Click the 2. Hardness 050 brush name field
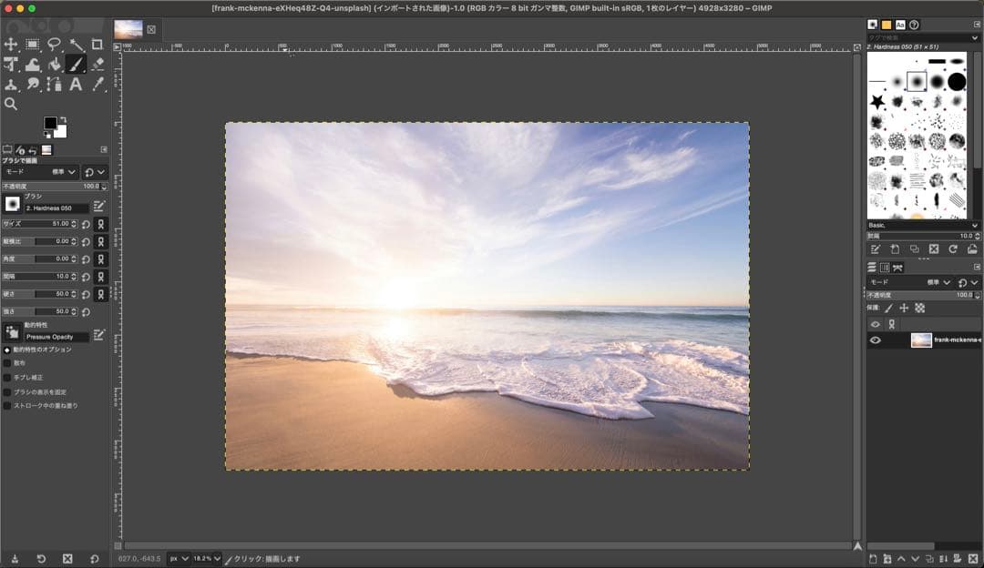The height and width of the screenshot is (568, 984). 56,208
